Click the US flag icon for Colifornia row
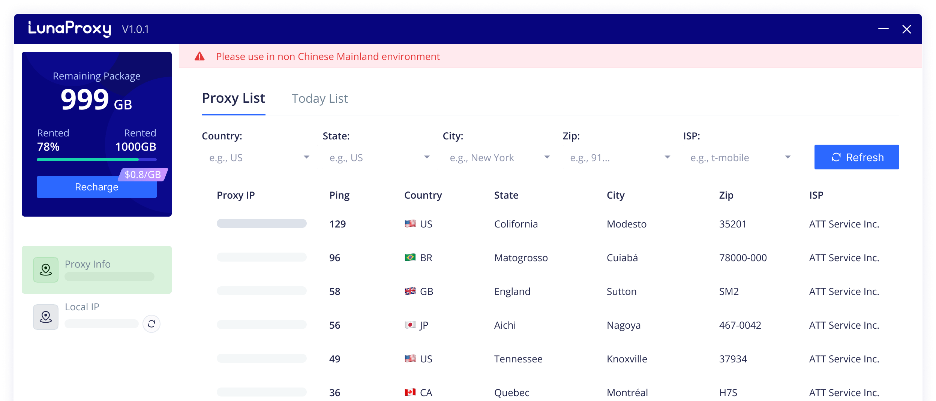936x401 pixels. 410,224
